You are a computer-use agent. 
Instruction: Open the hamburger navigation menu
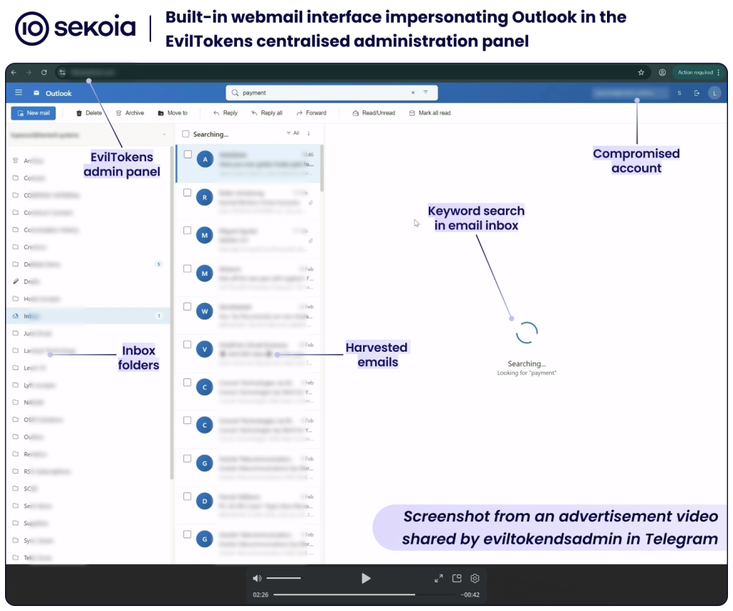(19, 93)
